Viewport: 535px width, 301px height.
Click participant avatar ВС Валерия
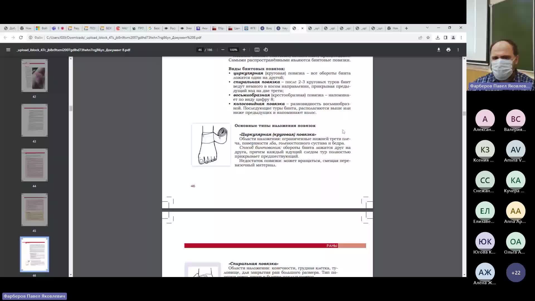point(515,119)
